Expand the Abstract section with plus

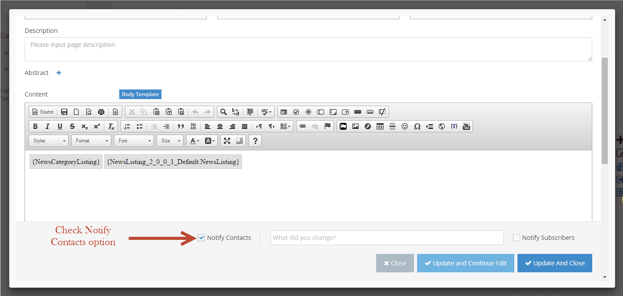59,73
